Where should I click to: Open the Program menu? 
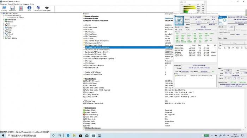point(4,4)
